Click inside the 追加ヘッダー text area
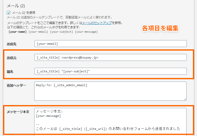 (110, 91)
